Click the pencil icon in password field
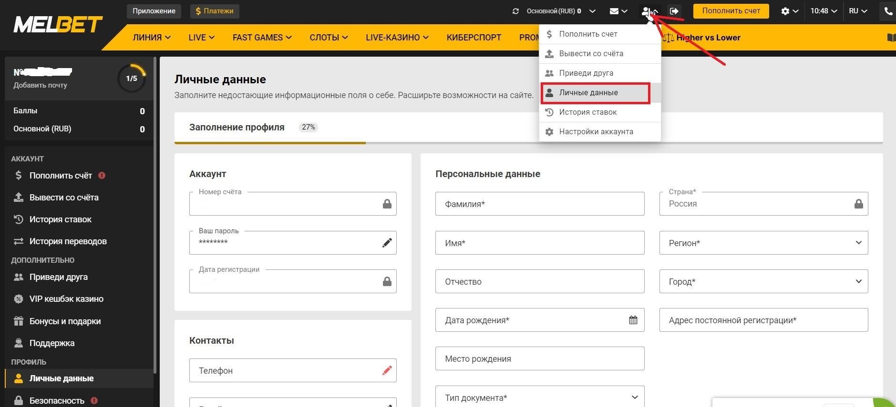Viewport: 896px width, 407px height. (x=387, y=243)
